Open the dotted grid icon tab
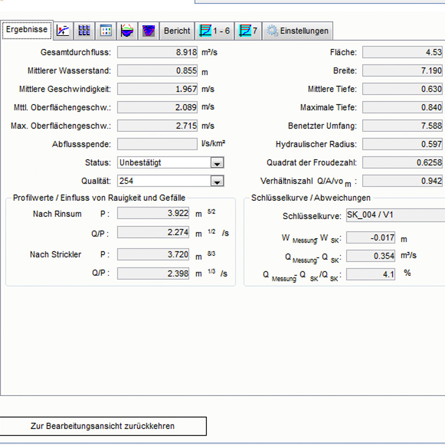 pyautogui.click(x=106, y=31)
